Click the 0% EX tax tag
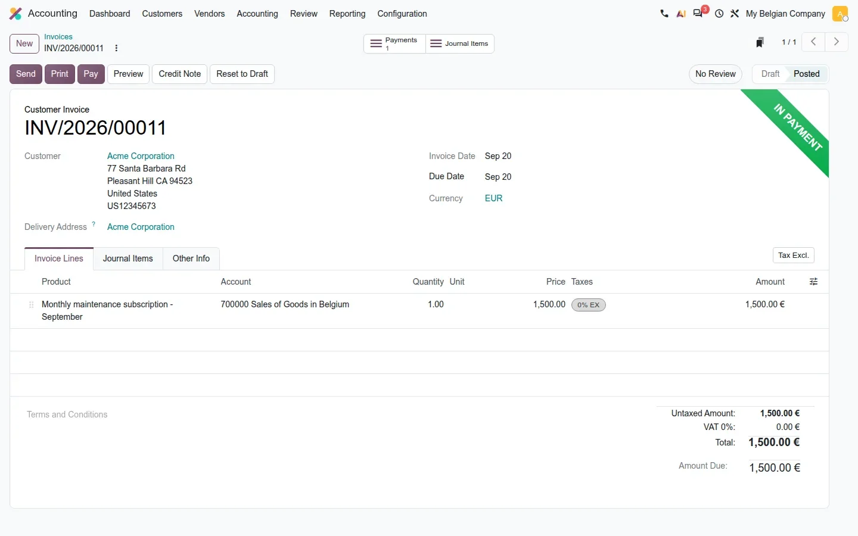This screenshot has height=536, width=858. coord(589,305)
